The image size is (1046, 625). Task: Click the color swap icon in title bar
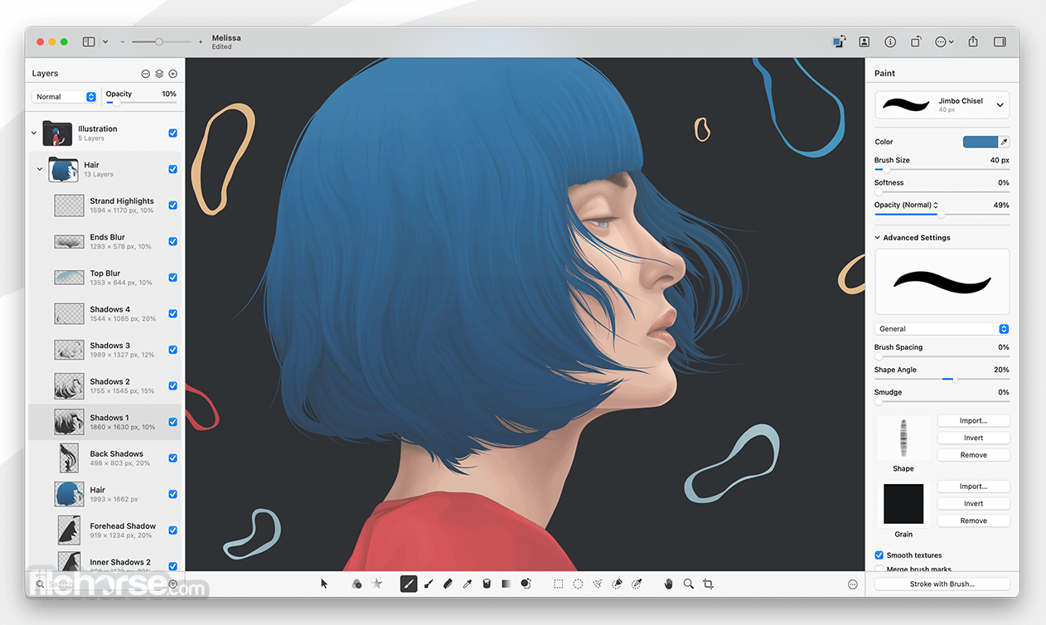click(x=838, y=41)
